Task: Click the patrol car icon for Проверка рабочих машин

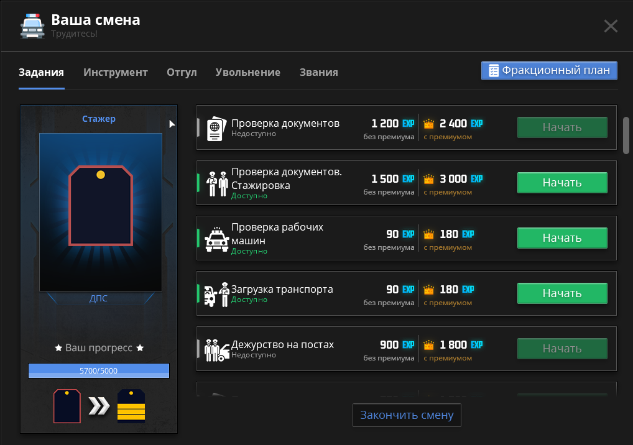Action: [x=217, y=238]
